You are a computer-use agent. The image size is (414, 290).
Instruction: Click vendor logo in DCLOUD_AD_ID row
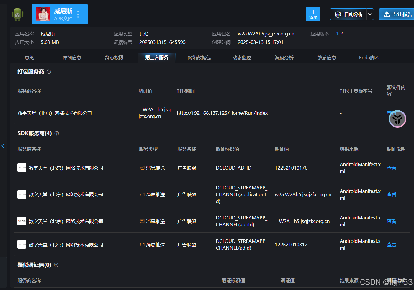click(22, 168)
